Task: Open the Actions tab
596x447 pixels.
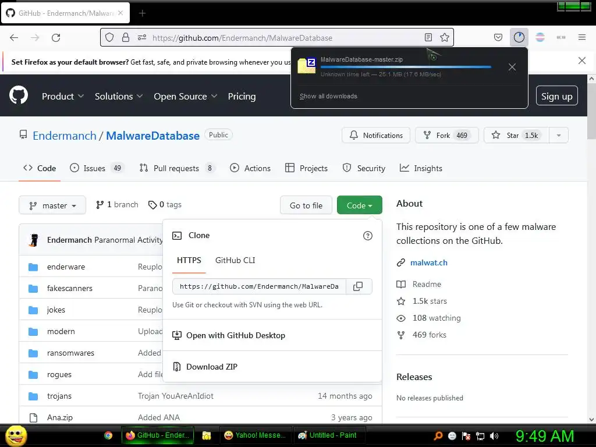Action: 250,168
